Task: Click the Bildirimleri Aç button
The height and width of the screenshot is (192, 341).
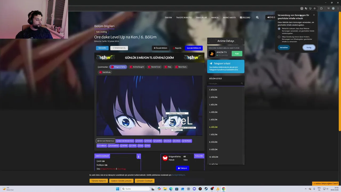Action: pyautogui.click(x=119, y=48)
